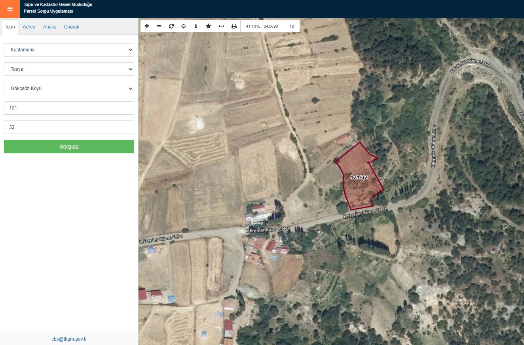Click the block number field containing 121
Image resolution: width=524 pixels, height=345 pixels.
coord(69,108)
